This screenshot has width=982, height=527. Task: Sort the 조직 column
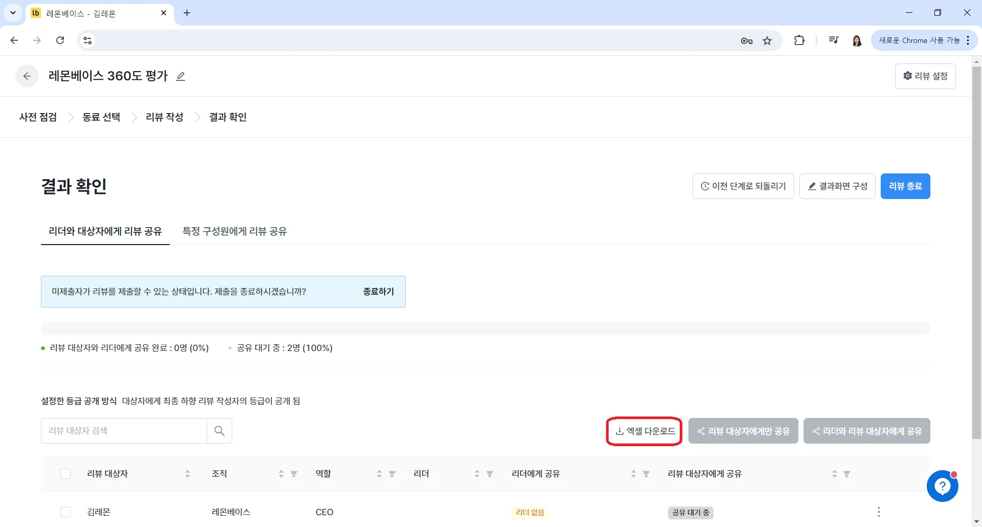pos(281,474)
